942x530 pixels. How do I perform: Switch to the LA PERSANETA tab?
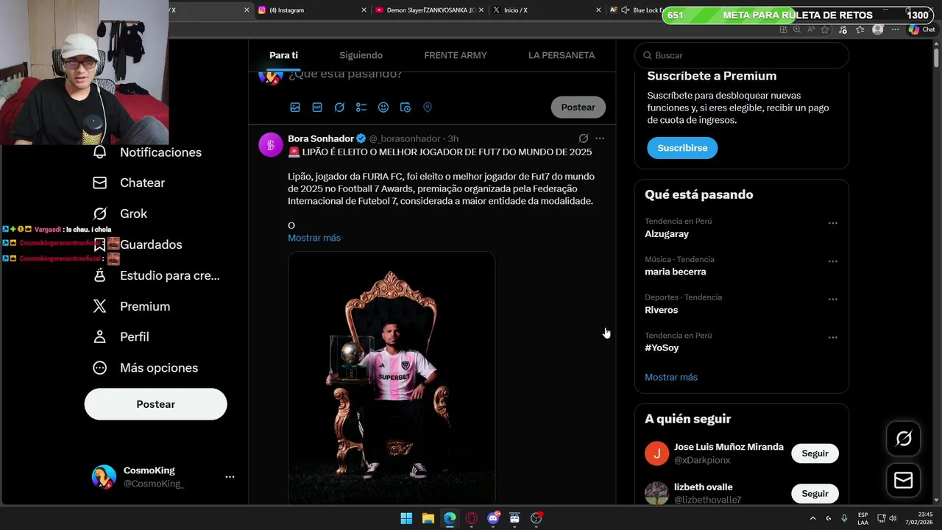click(x=562, y=55)
